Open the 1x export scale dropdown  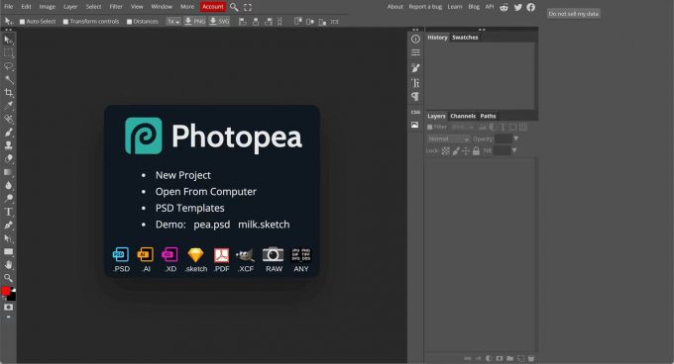(173, 22)
